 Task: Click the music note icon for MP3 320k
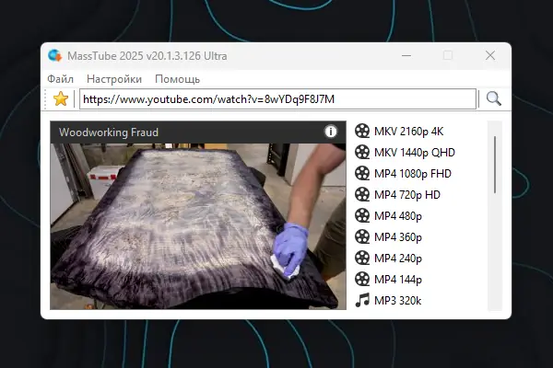pyautogui.click(x=362, y=300)
